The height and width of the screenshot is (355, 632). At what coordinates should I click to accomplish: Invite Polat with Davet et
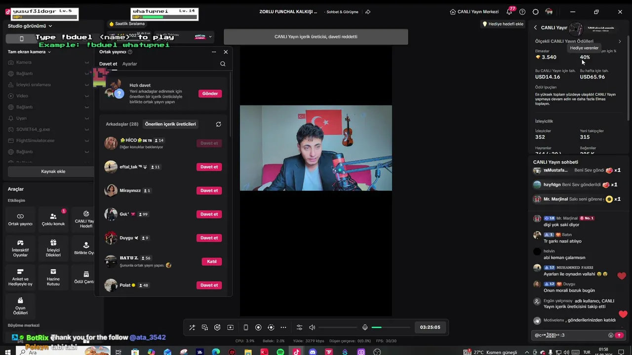point(209,285)
